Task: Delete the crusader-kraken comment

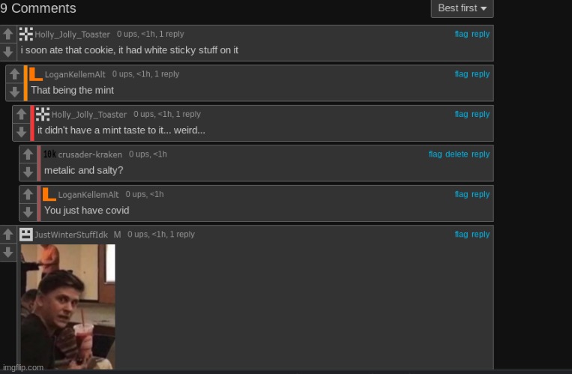Action: point(457,154)
